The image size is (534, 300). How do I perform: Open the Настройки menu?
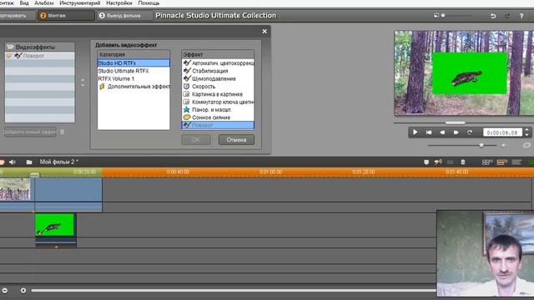(x=119, y=3)
